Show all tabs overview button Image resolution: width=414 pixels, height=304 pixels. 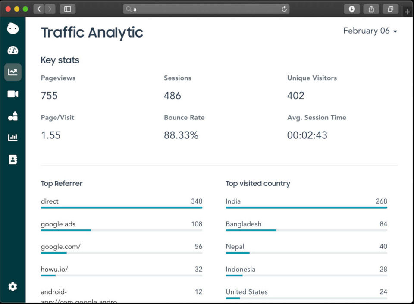click(x=391, y=9)
